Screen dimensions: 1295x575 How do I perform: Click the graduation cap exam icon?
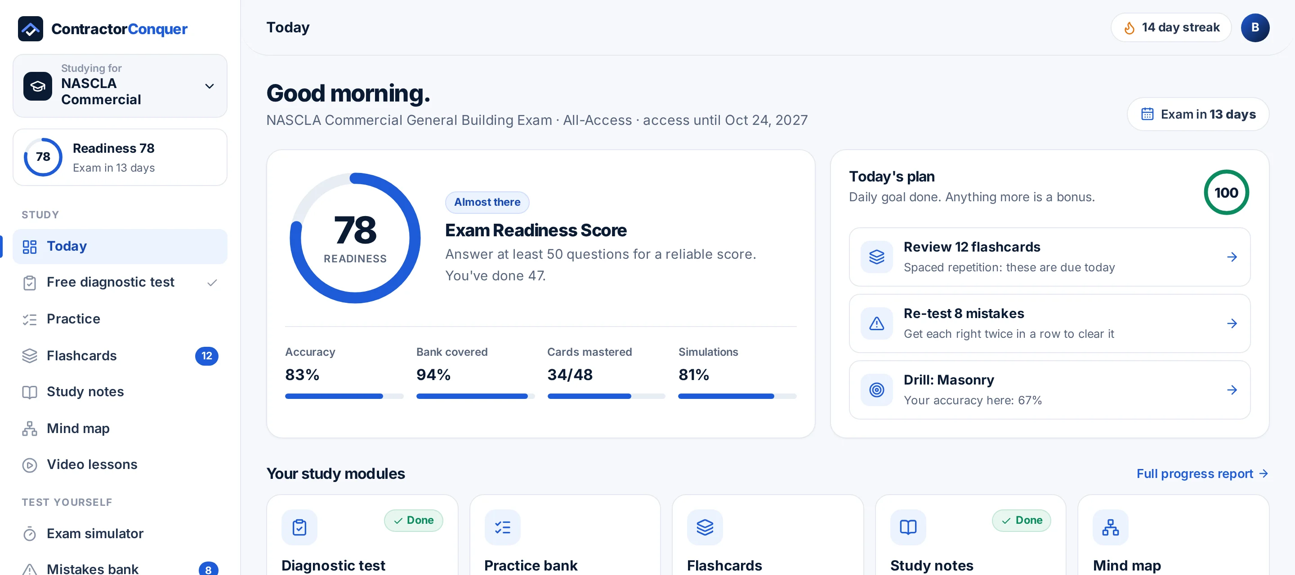coord(38,86)
